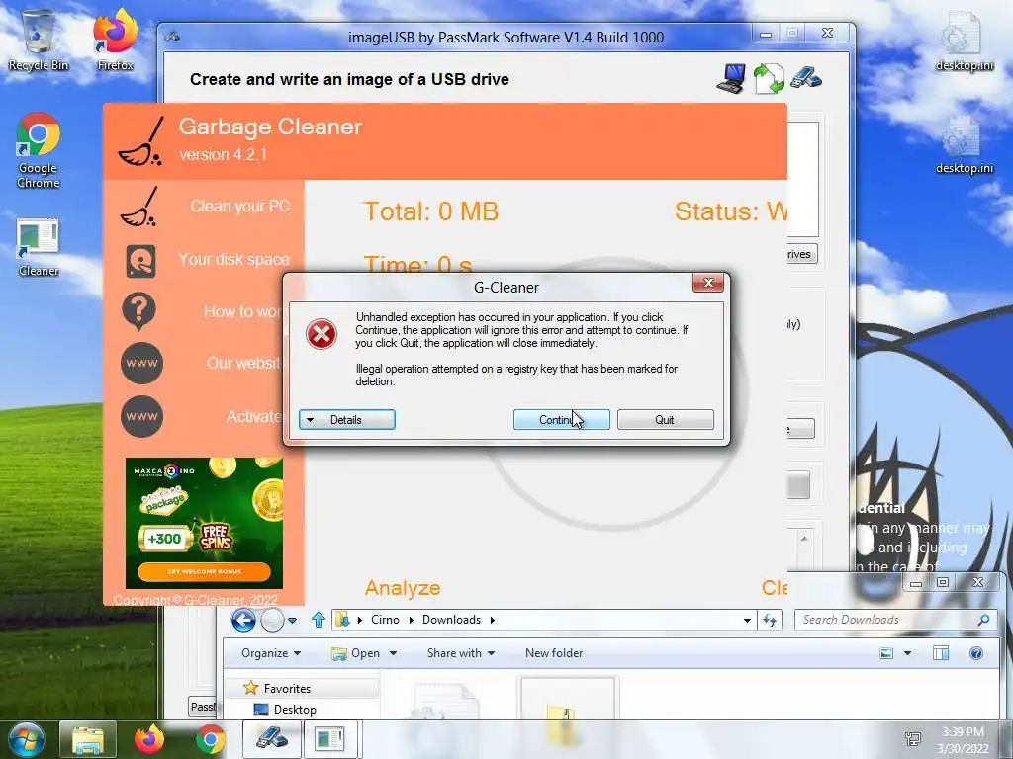Open view options dropdown arrow in Explorer
The width and height of the screenshot is (1013, 759).
(x=908, y=653)
